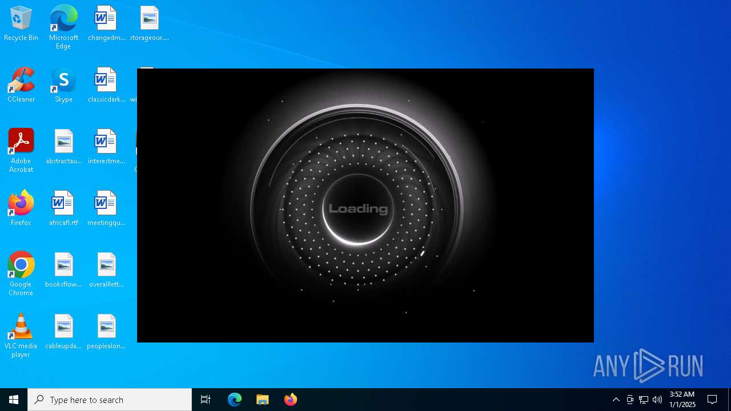Select the meetingqu... Word document
Screen dimensions: 731x411
coord(106,208)
